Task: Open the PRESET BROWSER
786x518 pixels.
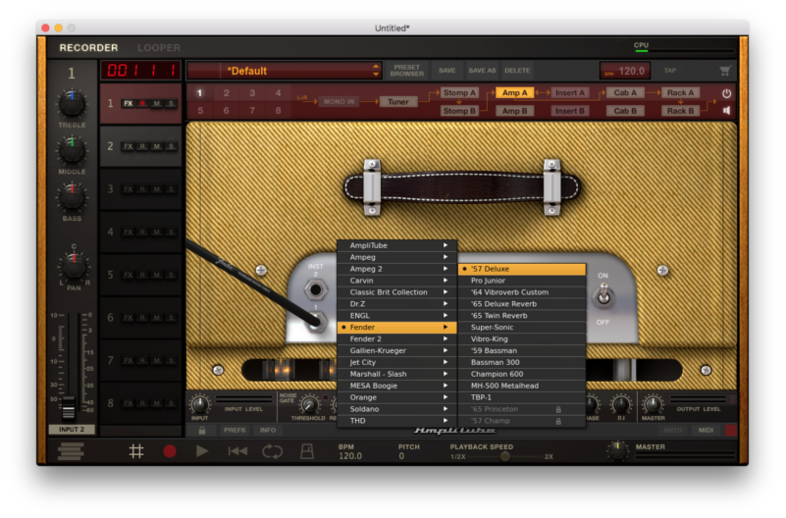Action: 406,71
